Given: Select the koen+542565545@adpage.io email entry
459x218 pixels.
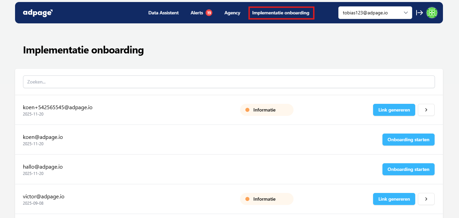Looking at the screenshot, I should point(58,107).
